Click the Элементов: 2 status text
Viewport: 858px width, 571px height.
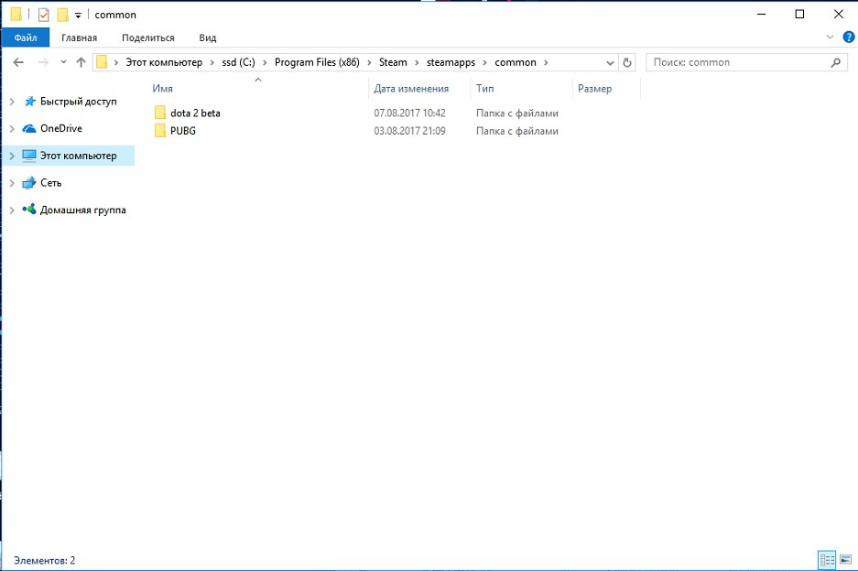tap(44, 561)
